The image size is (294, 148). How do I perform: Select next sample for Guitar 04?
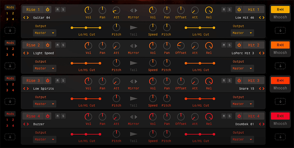28,18
